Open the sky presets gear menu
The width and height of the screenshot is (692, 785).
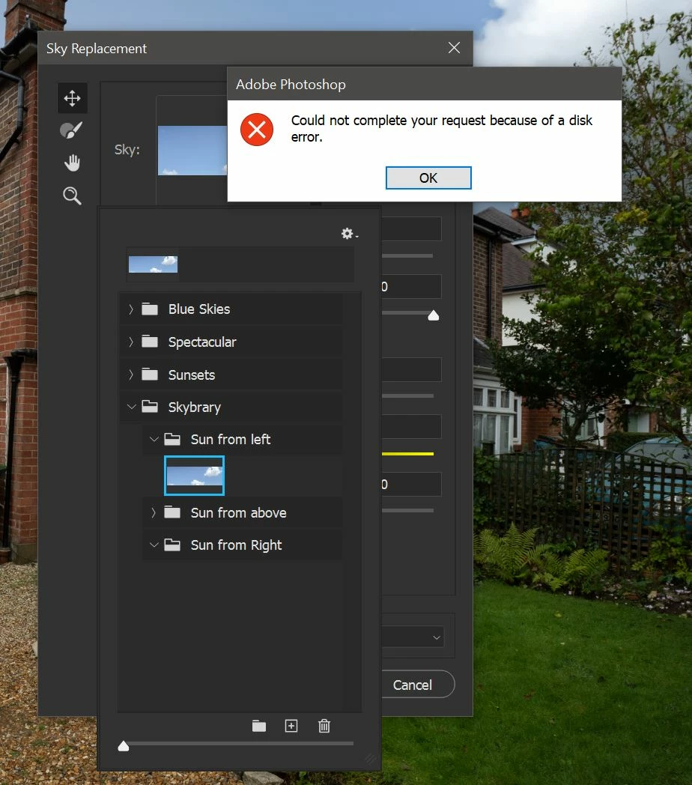(350, 233)
